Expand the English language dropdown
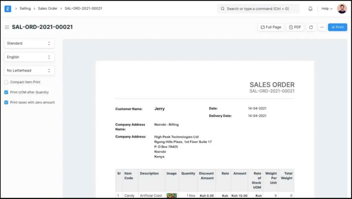This screenshot has height=199, width=352. (29, 57)
